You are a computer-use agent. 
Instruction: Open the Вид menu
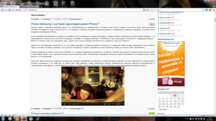click(x=13, y=4)
